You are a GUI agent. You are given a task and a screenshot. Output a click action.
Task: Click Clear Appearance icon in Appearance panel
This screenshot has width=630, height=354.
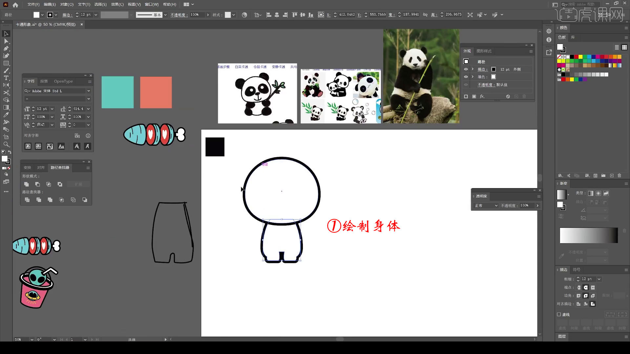point(508,96)
